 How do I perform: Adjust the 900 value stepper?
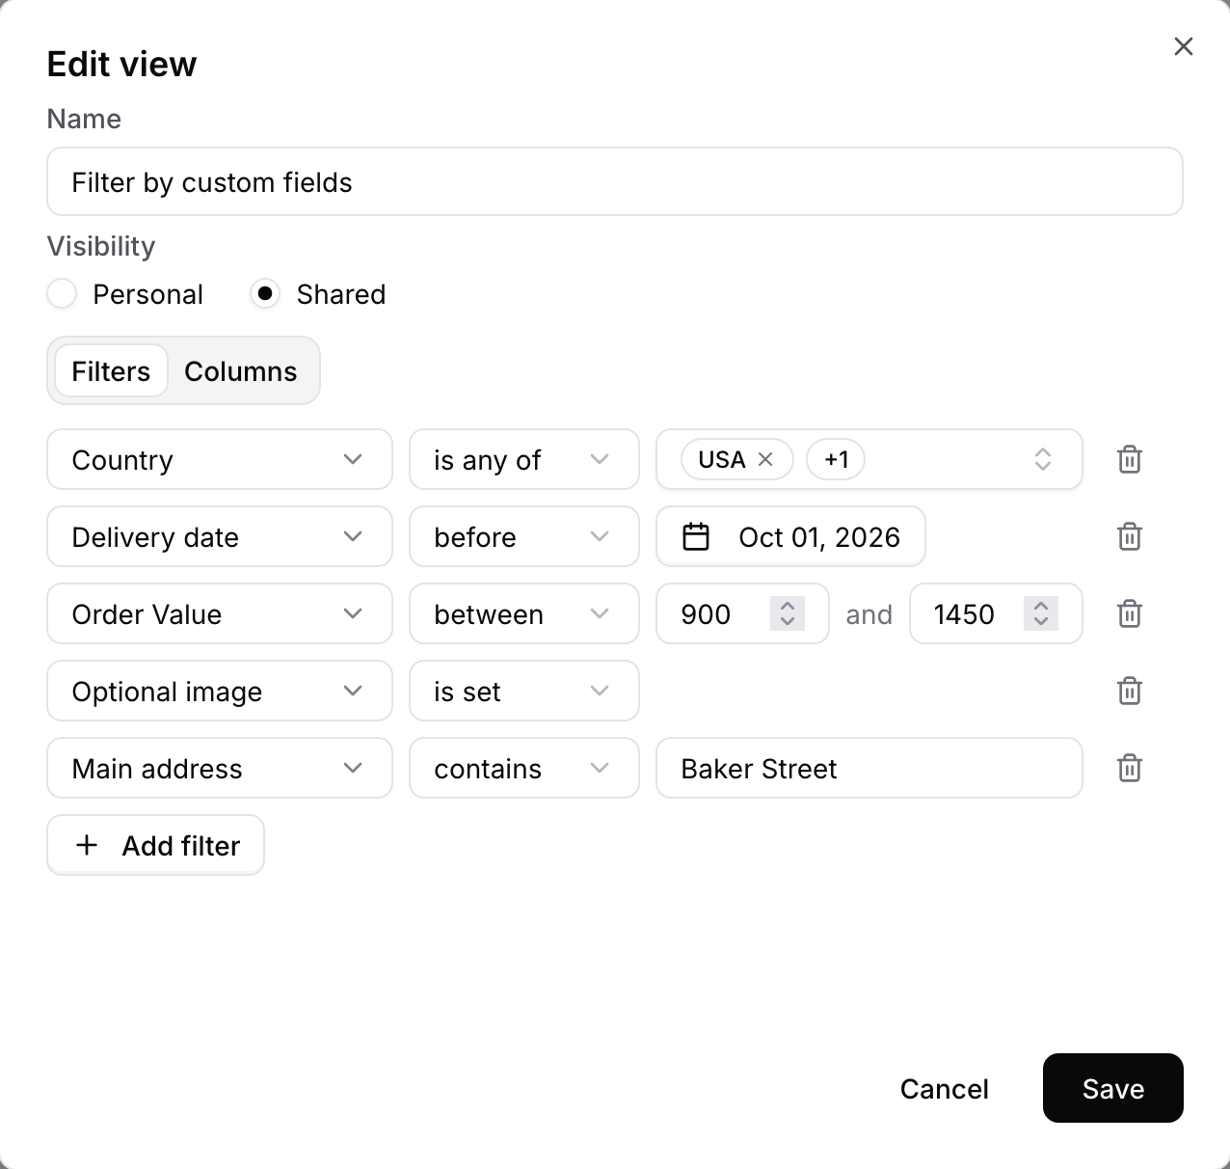788,613
